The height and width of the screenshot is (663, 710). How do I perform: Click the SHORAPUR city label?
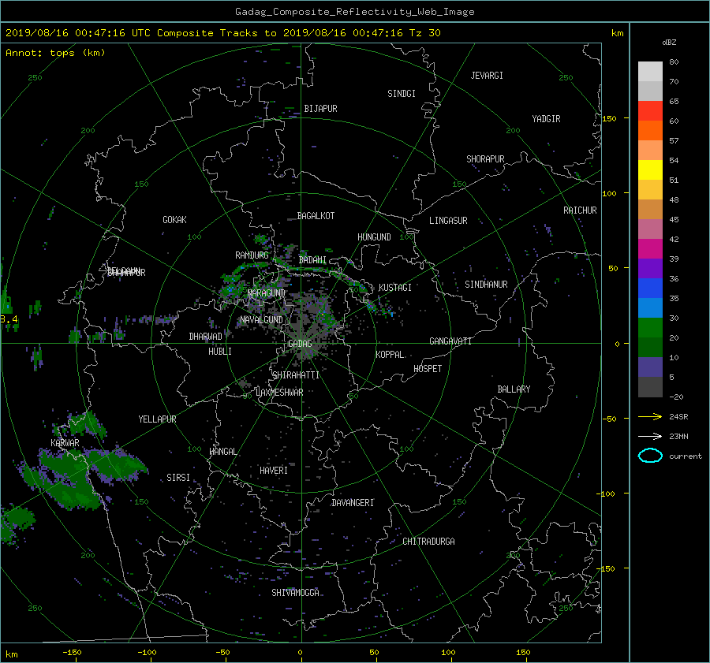pos(485,159)
